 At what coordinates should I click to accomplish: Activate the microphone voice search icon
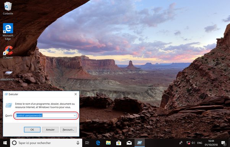(78, 143)
